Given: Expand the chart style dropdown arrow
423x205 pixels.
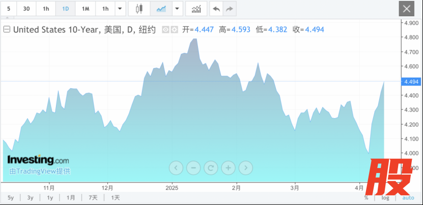Looking at the screenshot, I should (177, 9).
